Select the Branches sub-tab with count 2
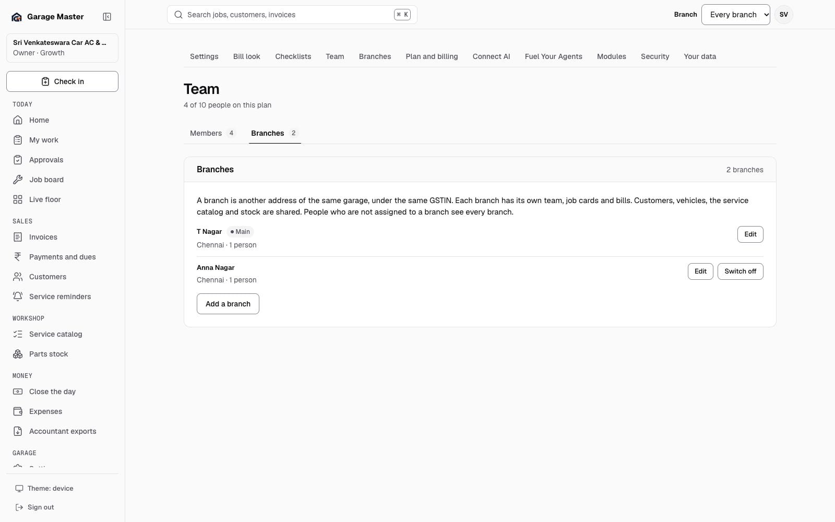Viewport: 835px width, 522px height. pyautogui.click(x=275, y=133)
